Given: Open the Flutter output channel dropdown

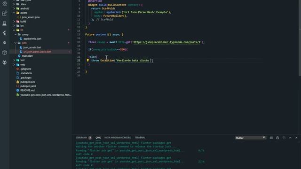Looking at the screenshot, I should point(251,138).
